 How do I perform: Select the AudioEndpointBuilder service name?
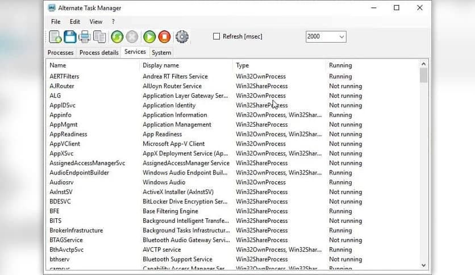[79, 173]
